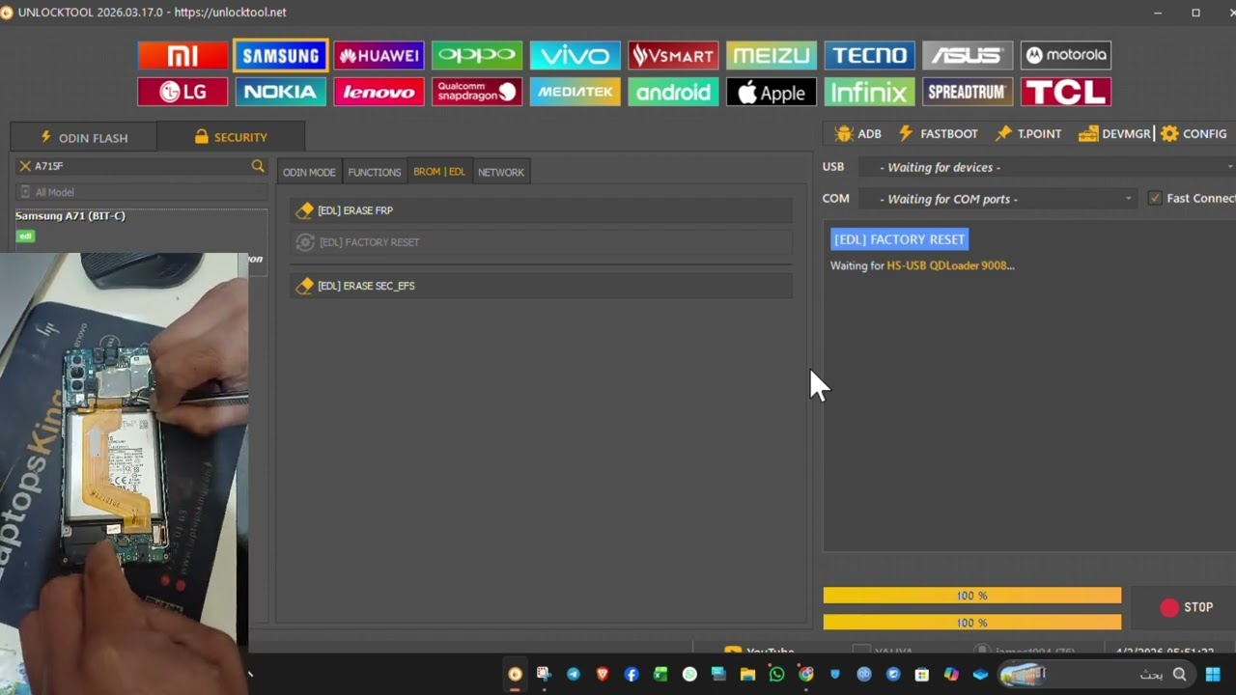The height and width of the screenshot is (695, 1236).
Task: Click the [EDL] FACTORY RESET button
Action: point(541,242)
